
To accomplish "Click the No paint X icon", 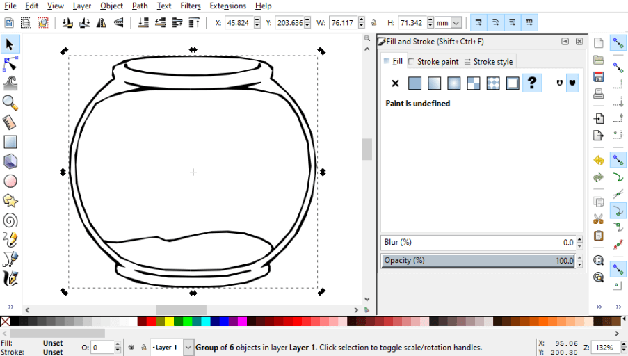I will coord(395,83).
